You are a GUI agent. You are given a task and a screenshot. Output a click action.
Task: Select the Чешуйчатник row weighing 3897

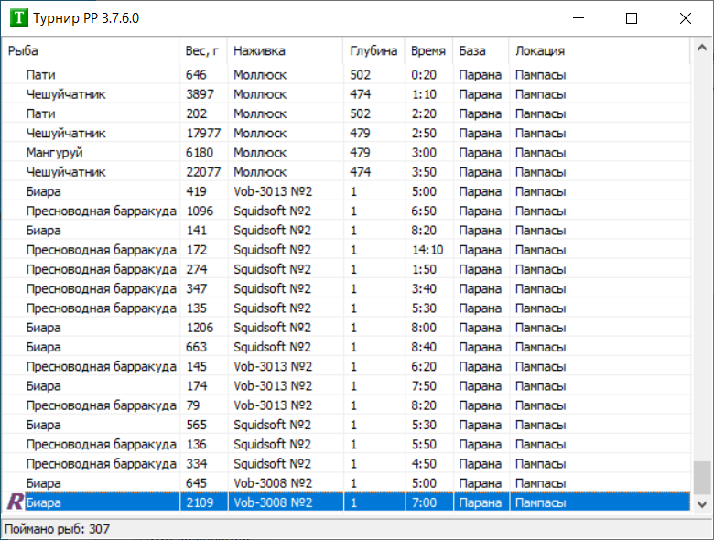coord(346,94)
